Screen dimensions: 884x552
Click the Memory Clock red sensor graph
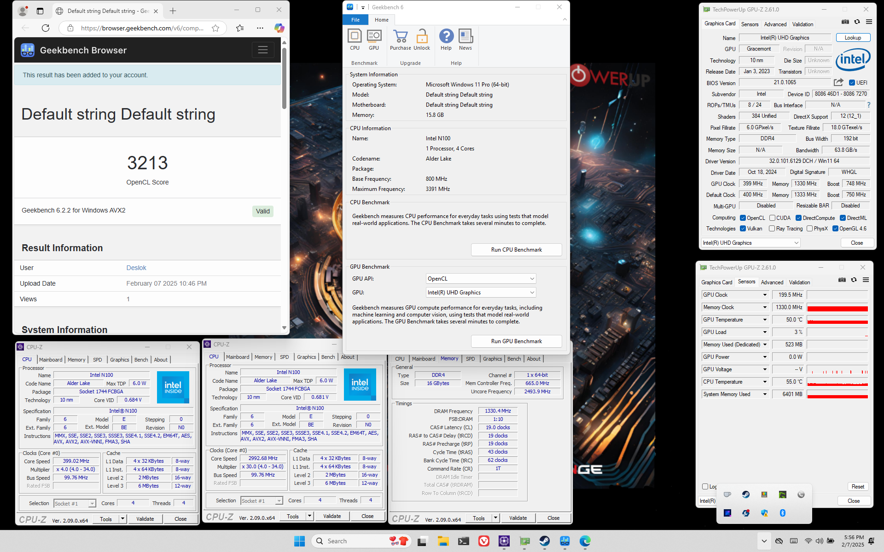[837, 307]
